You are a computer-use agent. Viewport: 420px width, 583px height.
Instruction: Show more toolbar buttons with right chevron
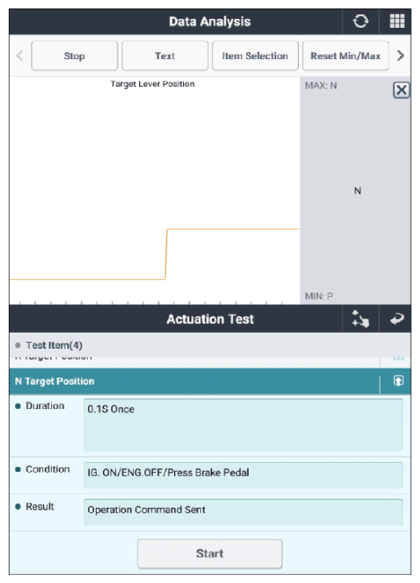coord(400,56)
